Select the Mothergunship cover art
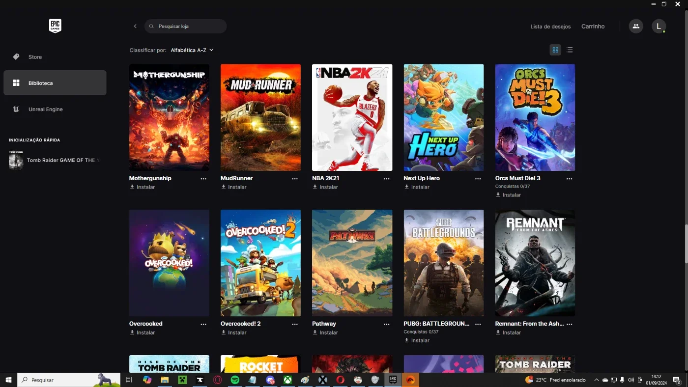The width and height of the screenshot is (688, 387). 169,117
